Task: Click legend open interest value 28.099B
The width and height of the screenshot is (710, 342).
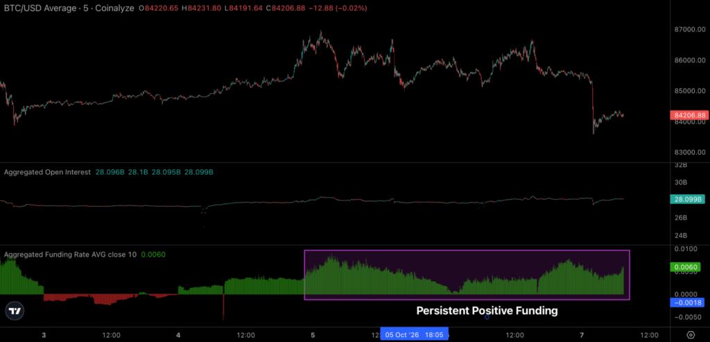Action: (x=199, y=172)
